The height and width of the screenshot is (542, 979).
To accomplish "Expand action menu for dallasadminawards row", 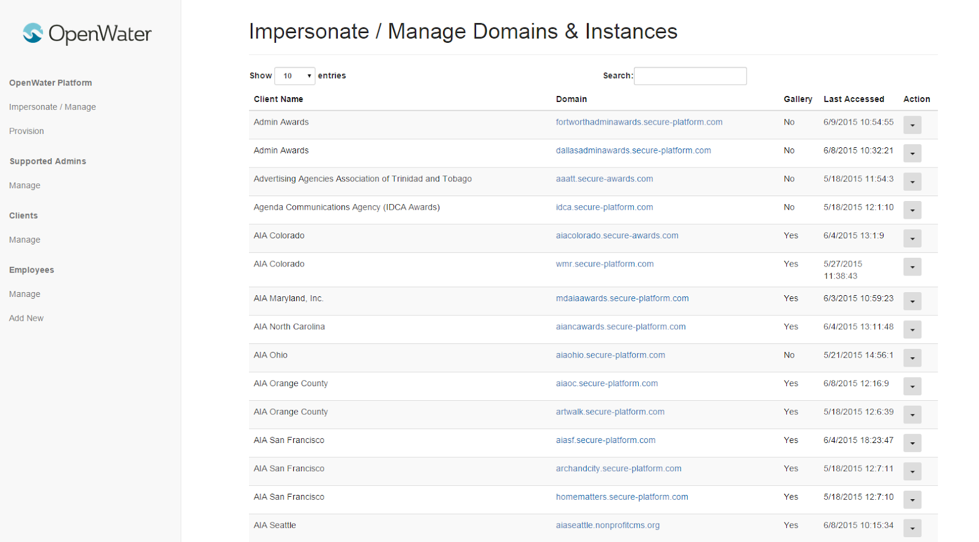I will click(912, 153).
